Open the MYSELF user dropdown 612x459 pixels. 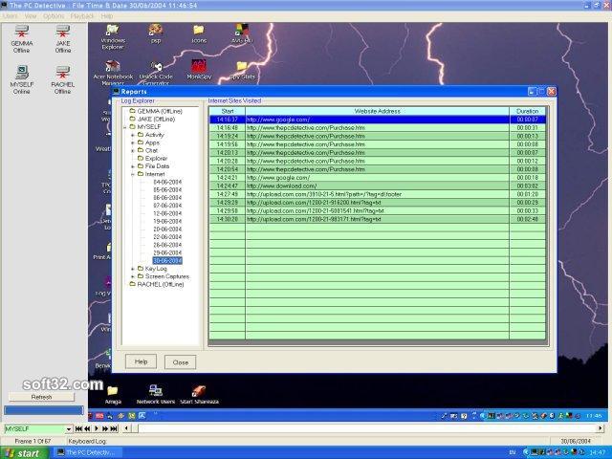click(69, 429)
